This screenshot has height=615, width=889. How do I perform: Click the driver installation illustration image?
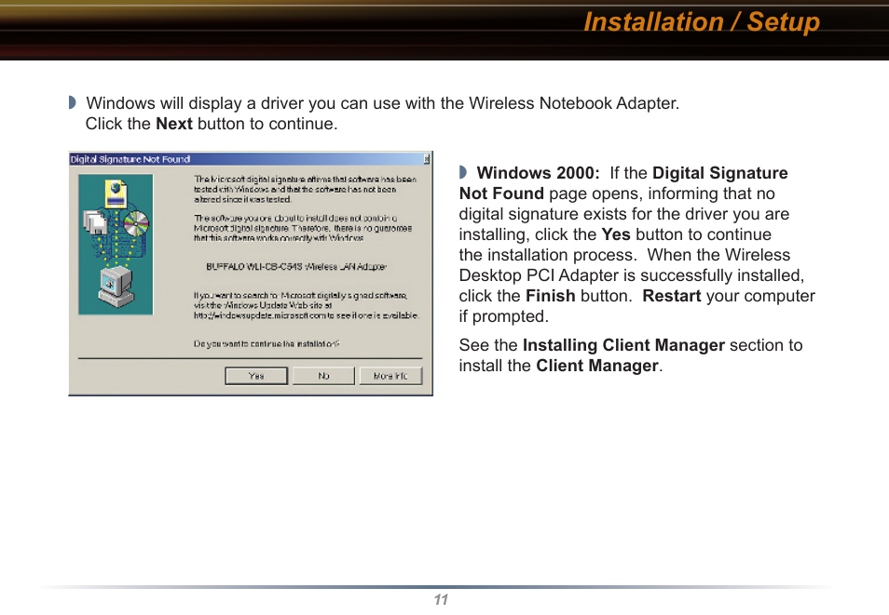click(116, 244)
